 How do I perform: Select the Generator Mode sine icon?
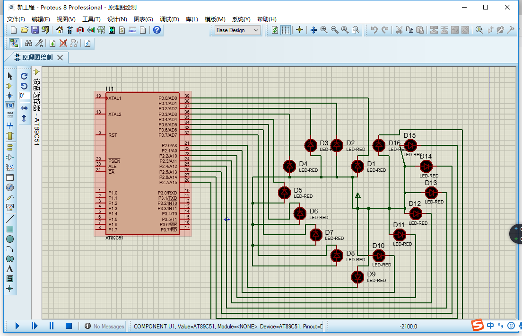click(x=10, y=187)
